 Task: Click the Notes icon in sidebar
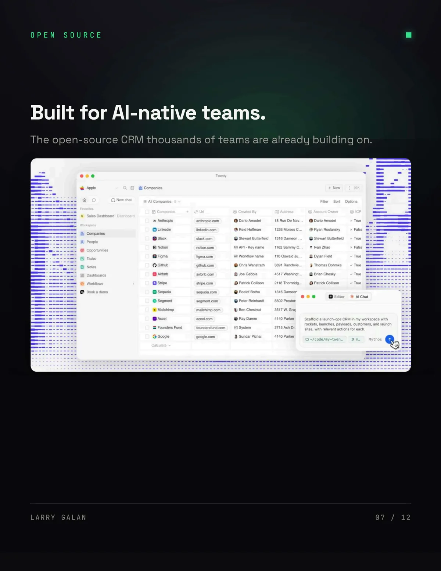pos(82,267)
